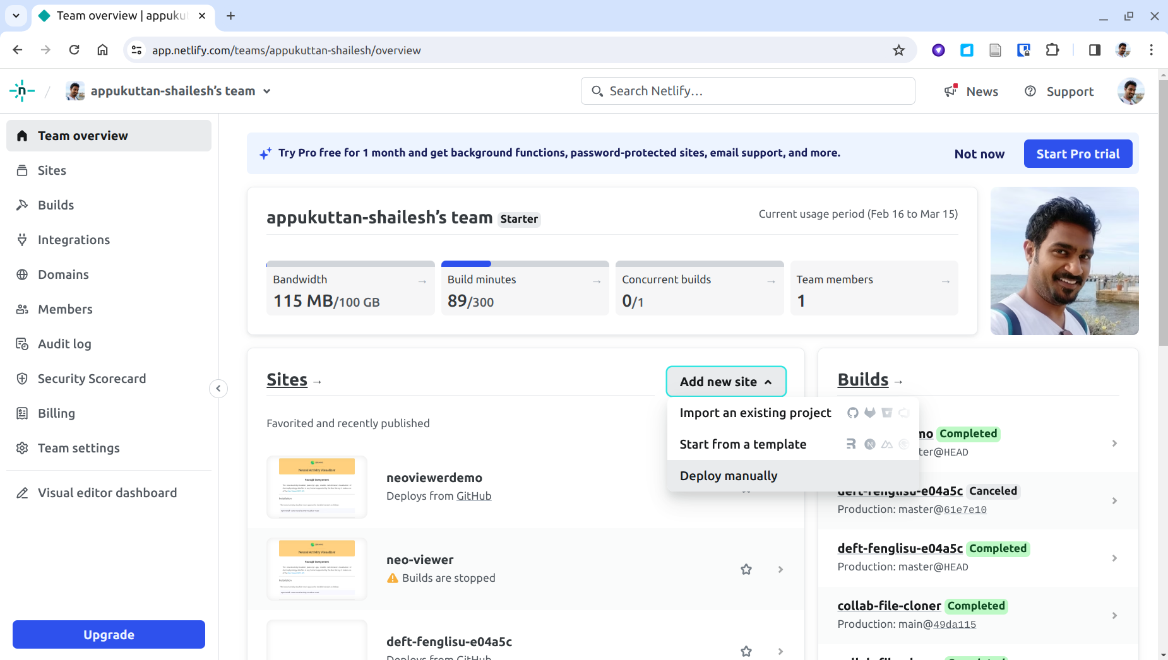Focus the Search Netlify input field
This screenshot has height=660, width=1168.
click(748, 91)
